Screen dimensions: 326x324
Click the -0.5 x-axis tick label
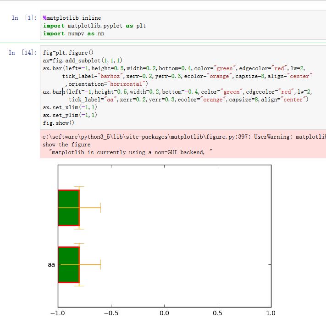pos(111,313)
